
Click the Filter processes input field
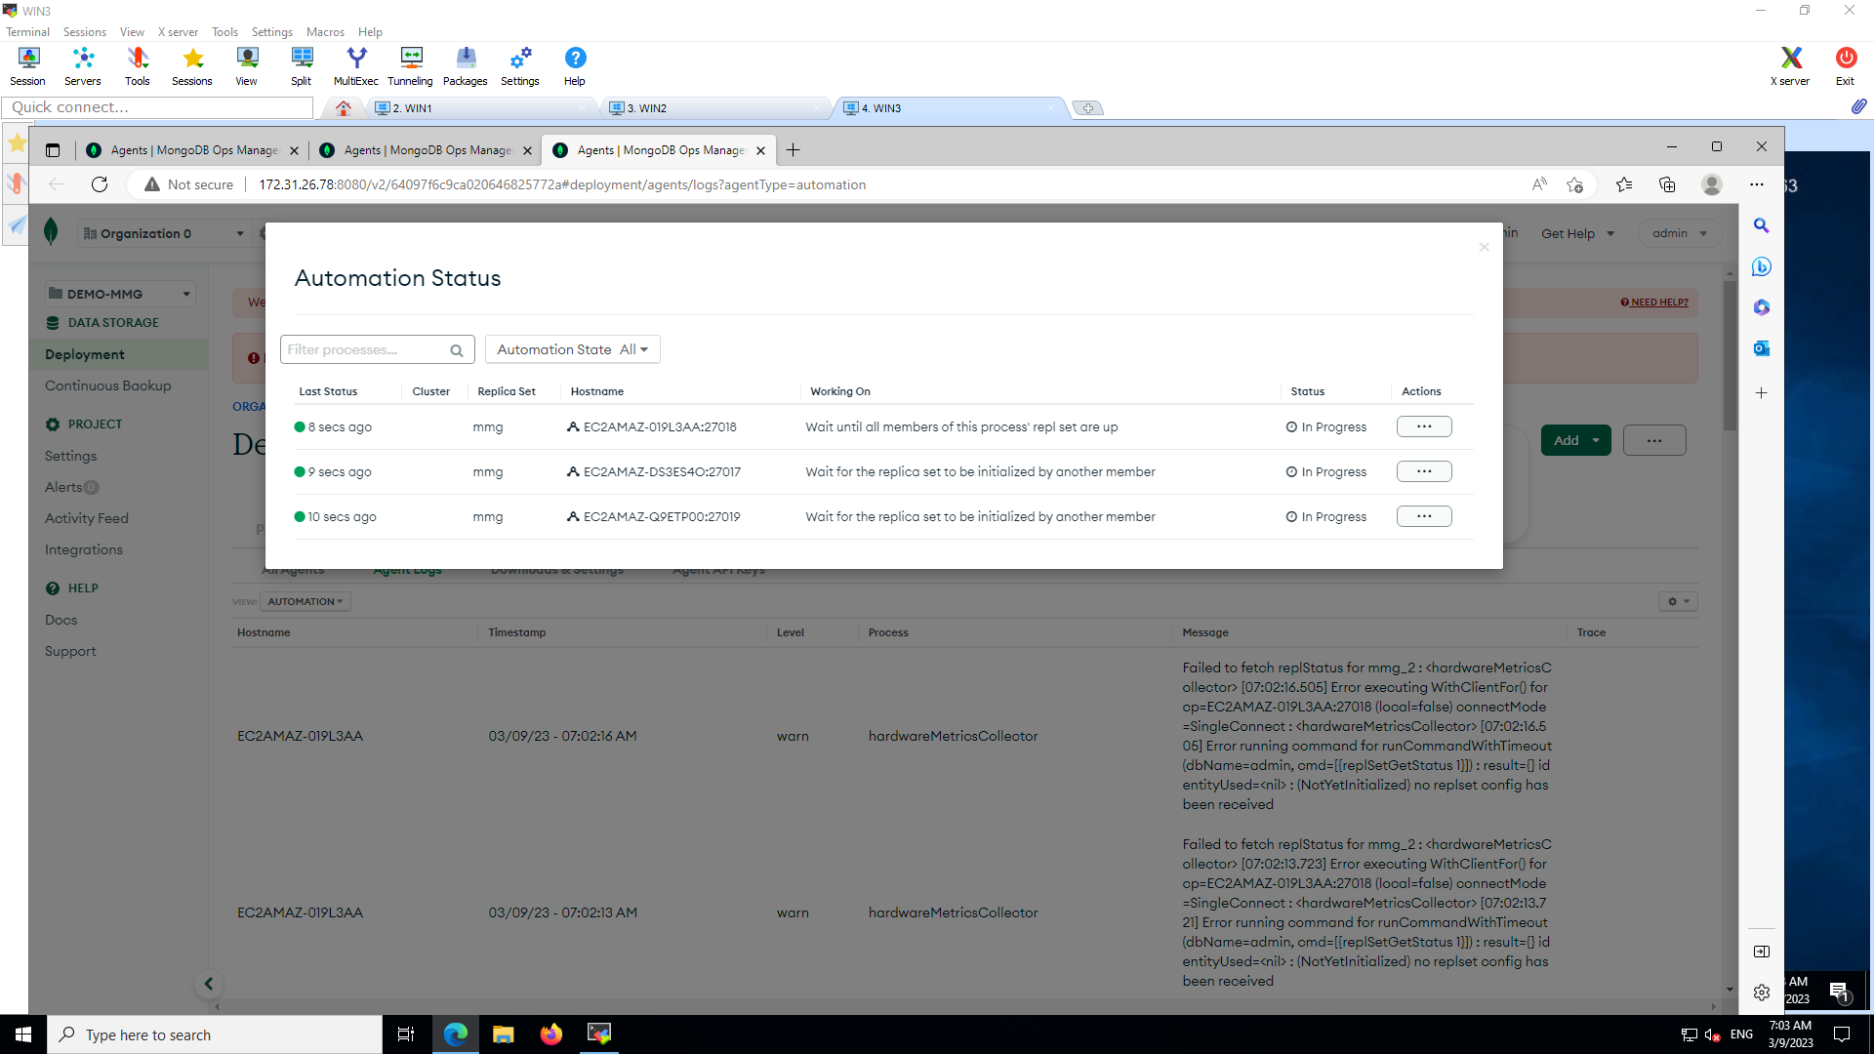pyautogui.click(x=363, y=349)
